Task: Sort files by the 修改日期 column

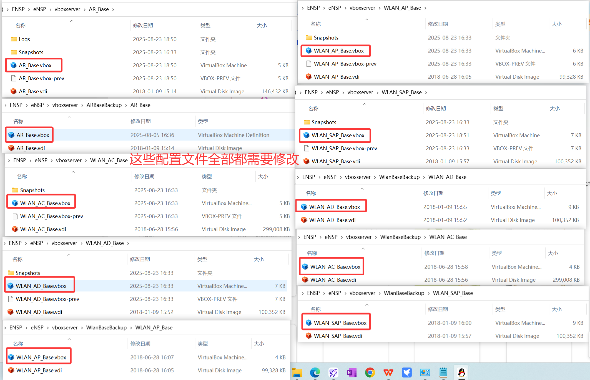Action: click(143, 25)
